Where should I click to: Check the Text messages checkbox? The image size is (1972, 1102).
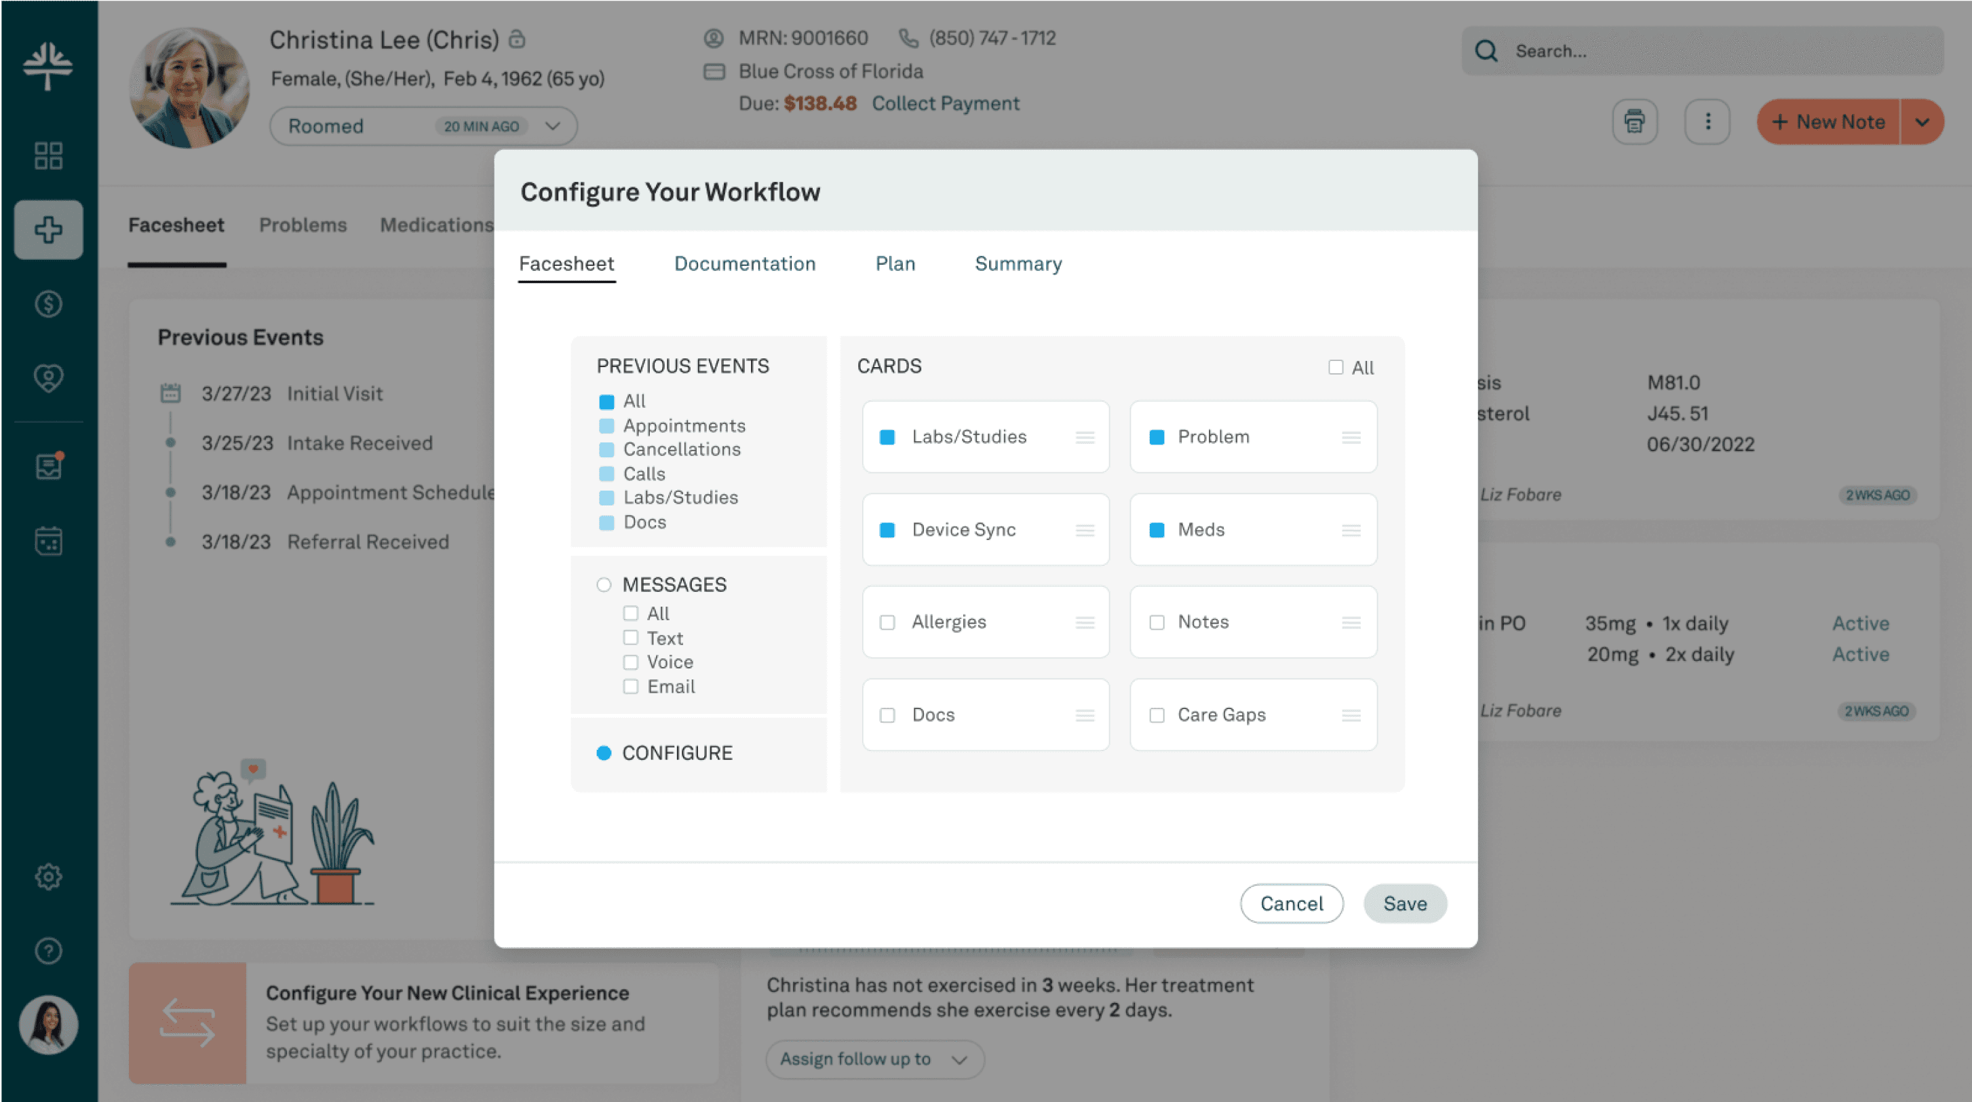(x=630, y=638)
